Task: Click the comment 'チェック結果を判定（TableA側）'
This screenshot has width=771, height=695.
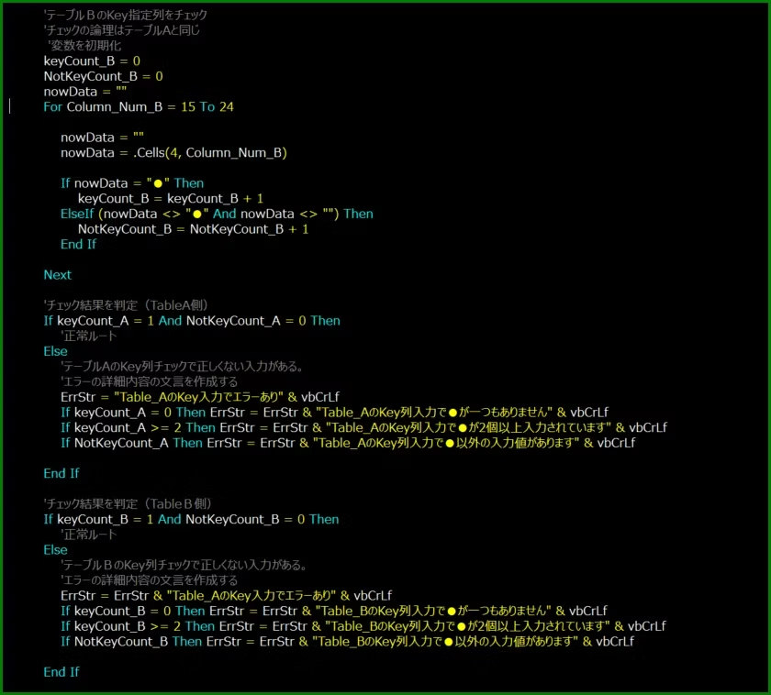Action: pyautogui.click(x=126, y=305)
